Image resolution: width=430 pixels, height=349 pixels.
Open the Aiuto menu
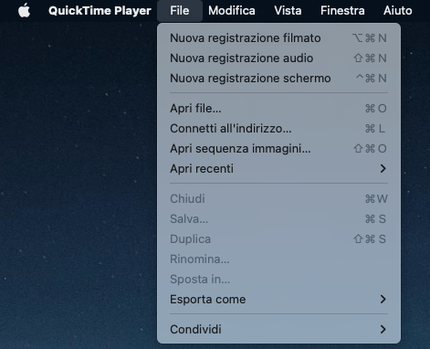pos(397,11)
